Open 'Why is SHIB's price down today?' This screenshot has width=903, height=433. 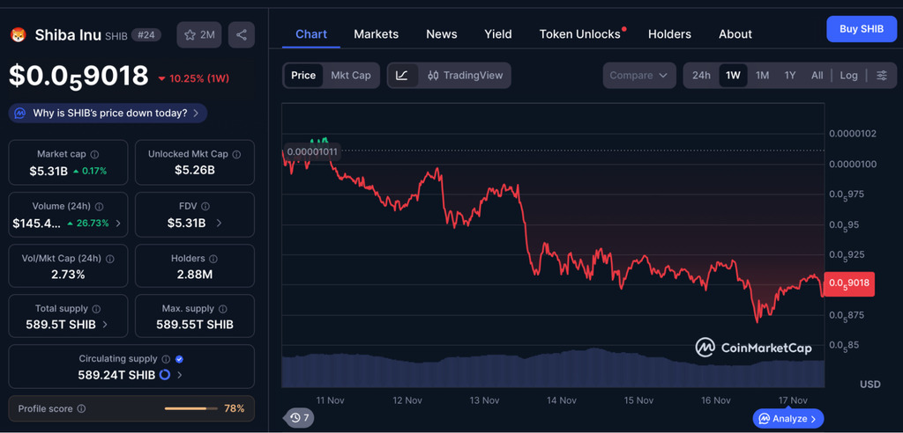point(108,114)
